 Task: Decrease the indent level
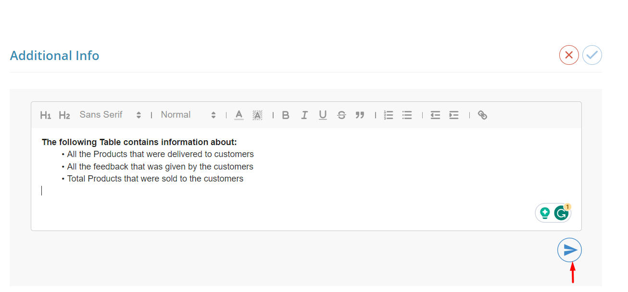click(435, 115)
